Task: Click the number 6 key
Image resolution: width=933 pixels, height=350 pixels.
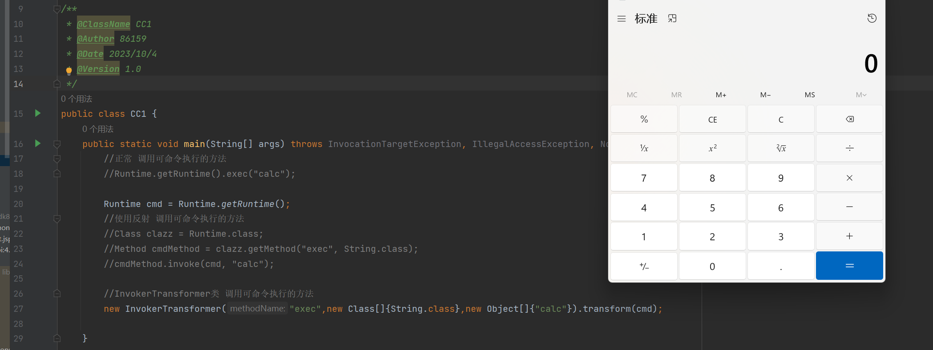Action: point(781,207)
